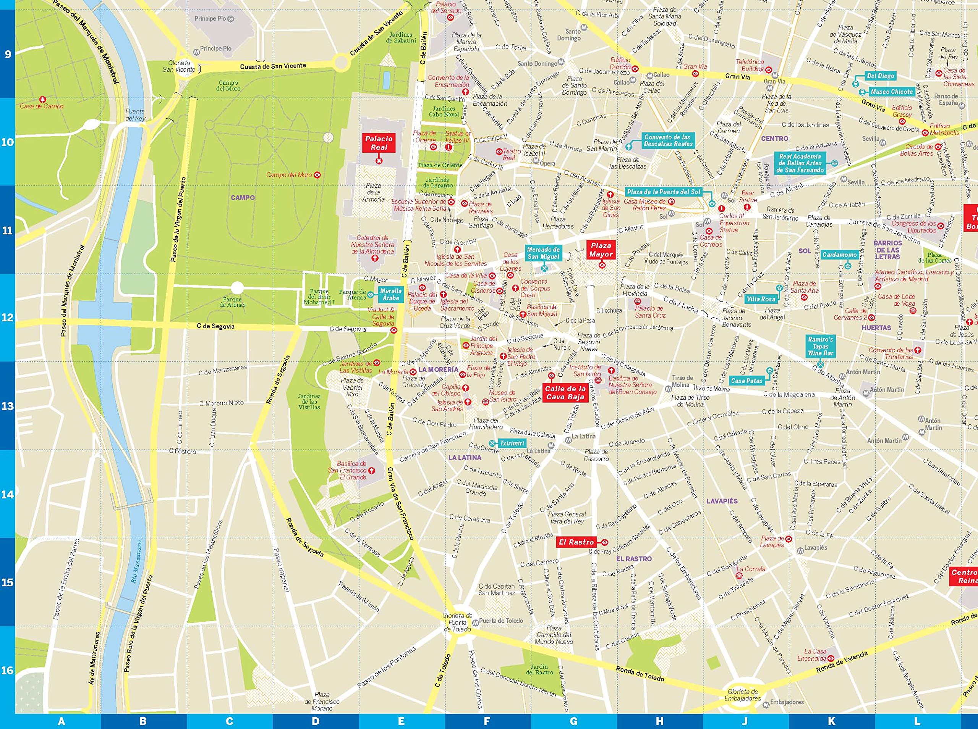Click the Museo Chicote drink icon
The width and height of the screenshot is (978, 729).
[862, 92]
